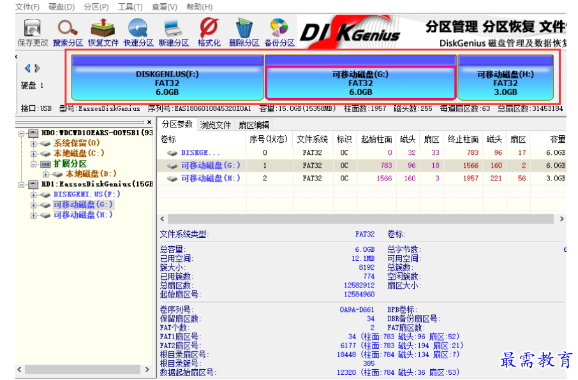Go to previous disk with left arrow
Viewport: 578px width, 380px height.
coord(27,68)
